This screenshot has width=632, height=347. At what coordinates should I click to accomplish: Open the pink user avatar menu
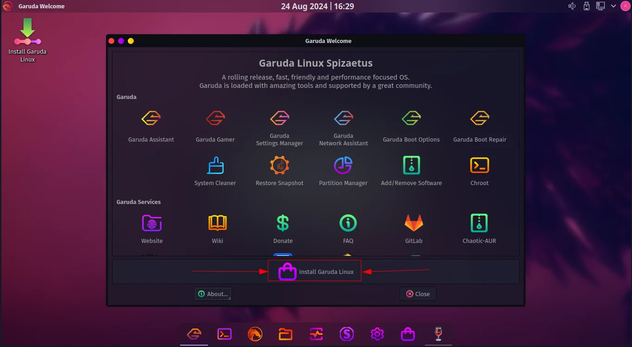point(625,6)
